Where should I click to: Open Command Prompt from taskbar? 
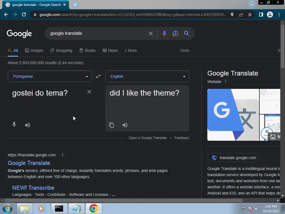(x=59, y=208)
